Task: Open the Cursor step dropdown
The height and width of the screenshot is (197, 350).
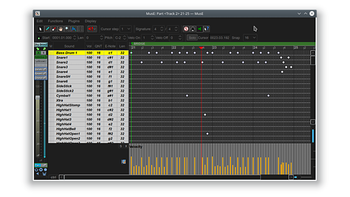Action: point(126,29)
